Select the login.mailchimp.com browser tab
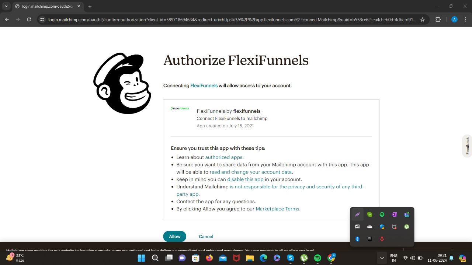 click(48, 6)
